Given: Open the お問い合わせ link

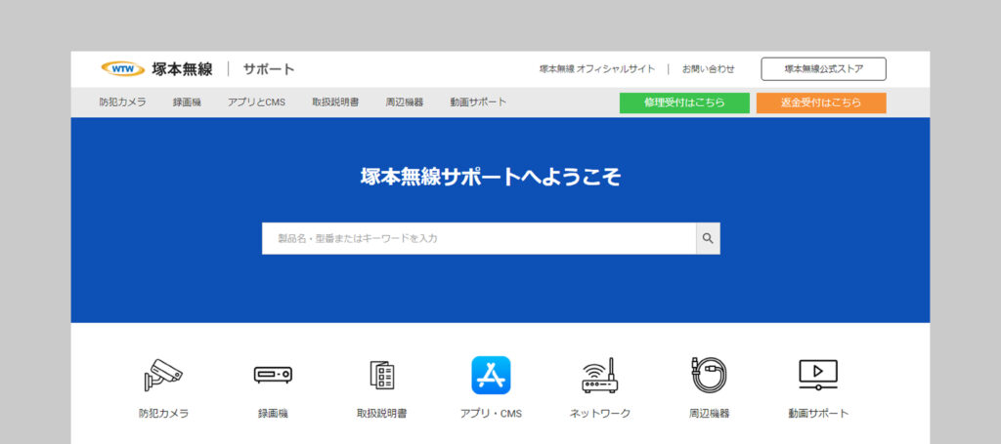Looking at the screenshot, I should point(708,69).
